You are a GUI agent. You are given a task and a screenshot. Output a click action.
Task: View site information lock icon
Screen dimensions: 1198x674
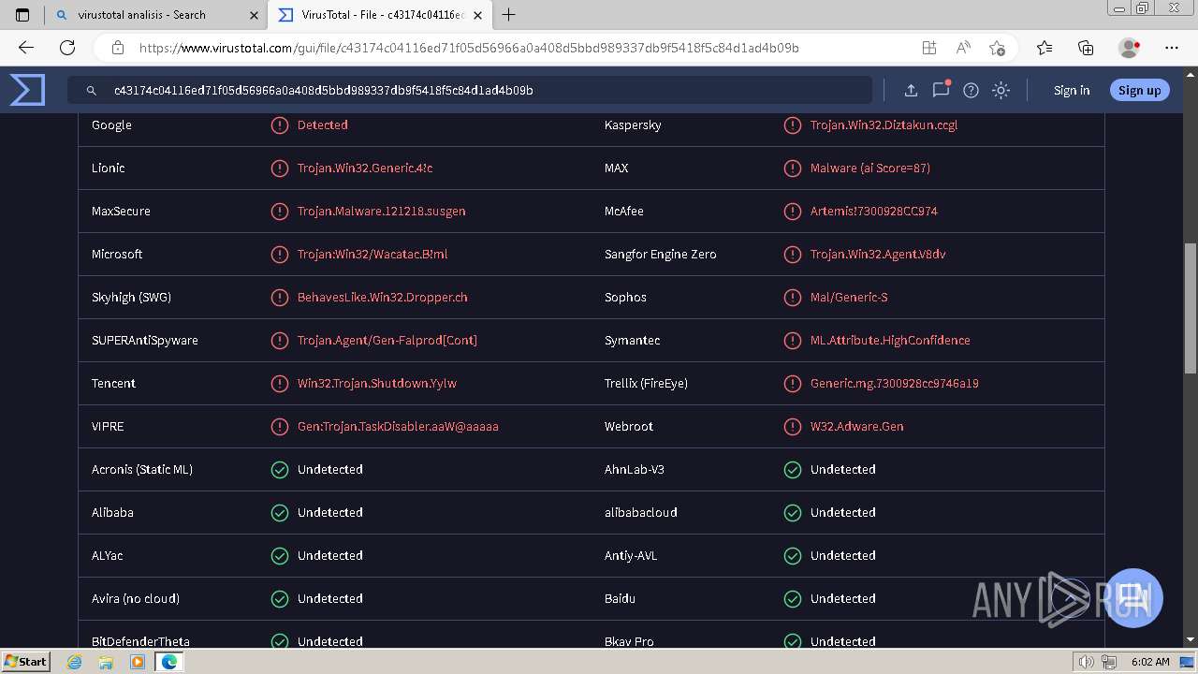tap(118, 48)
